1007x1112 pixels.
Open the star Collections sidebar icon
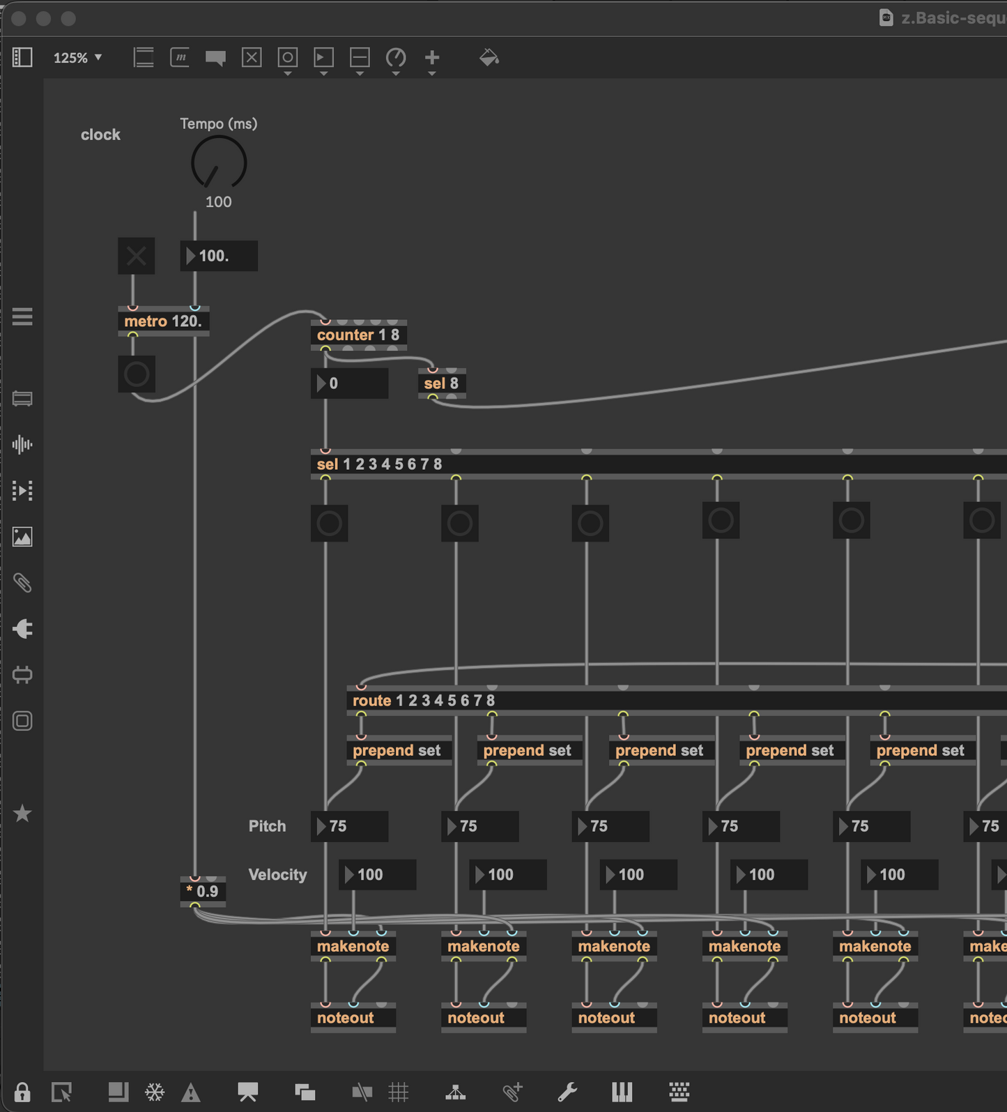click(22, 813)
